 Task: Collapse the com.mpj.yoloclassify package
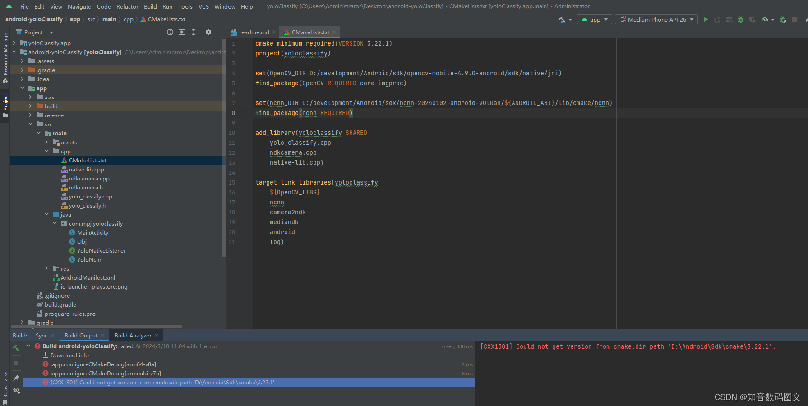pyautogui.click(x=55, y=223)
